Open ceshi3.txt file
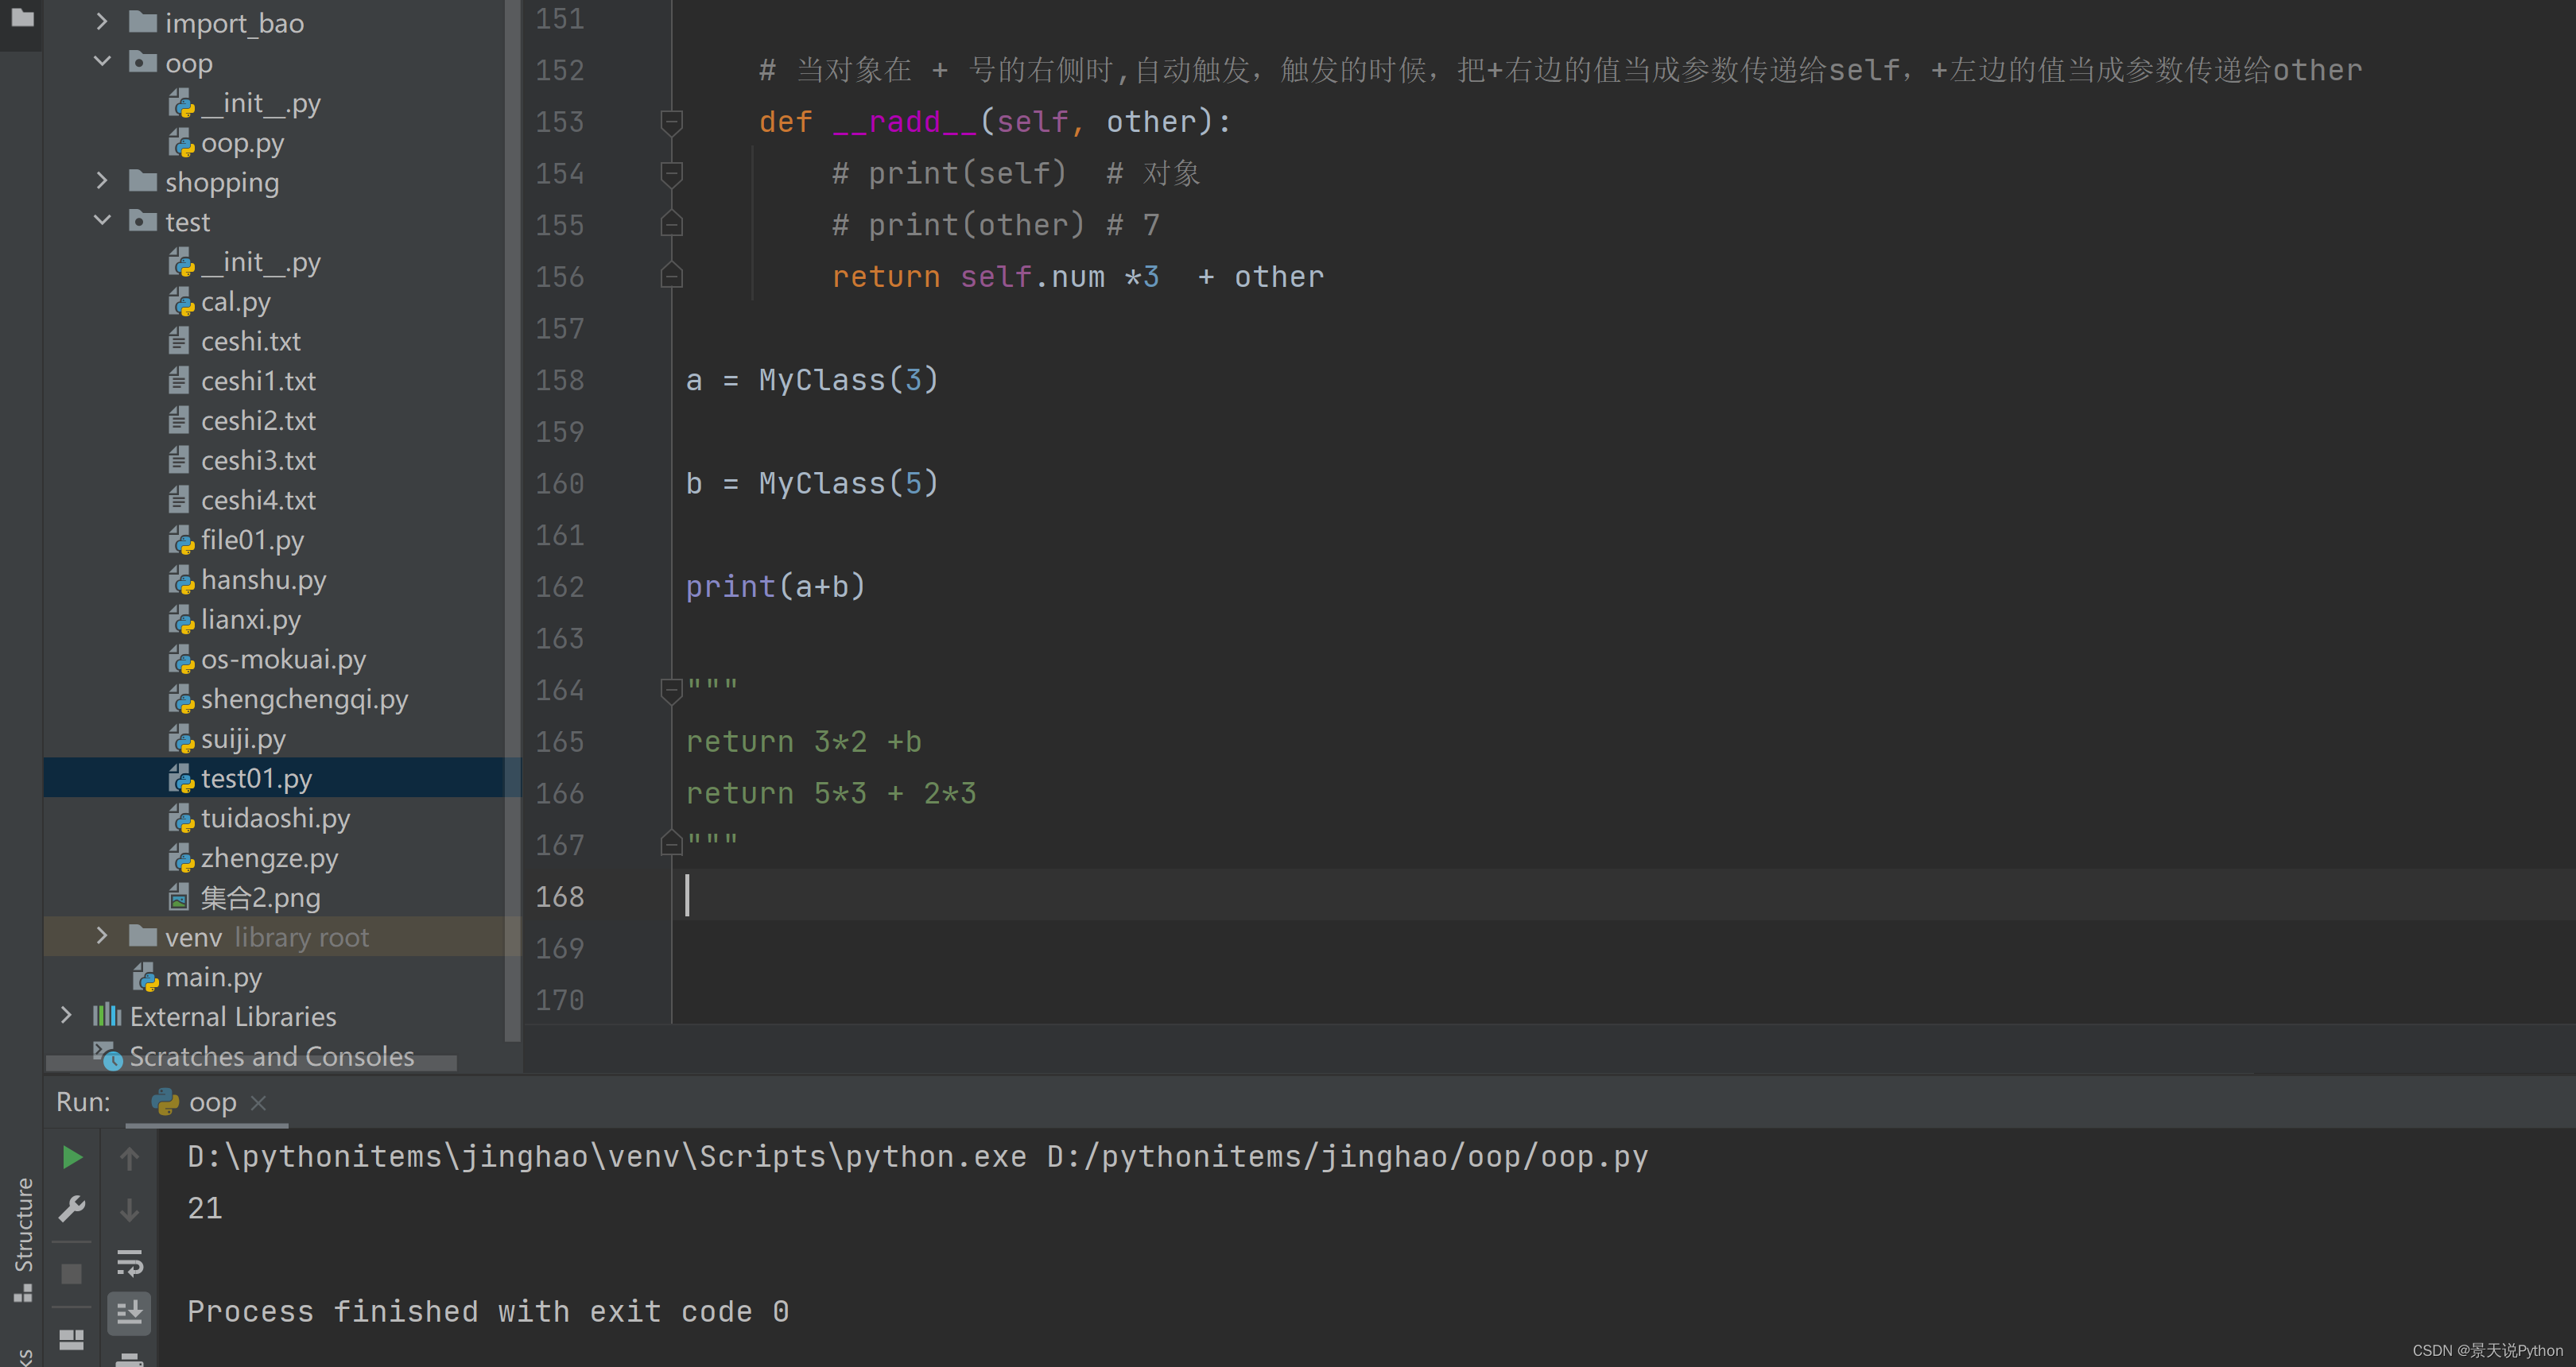 (242, 461)
